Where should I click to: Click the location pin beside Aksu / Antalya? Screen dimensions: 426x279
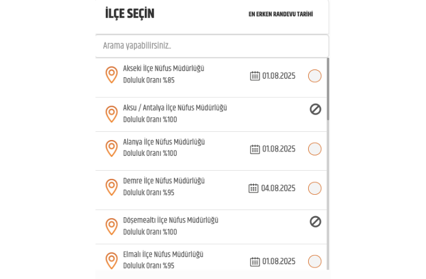click(x=111, y=114)
